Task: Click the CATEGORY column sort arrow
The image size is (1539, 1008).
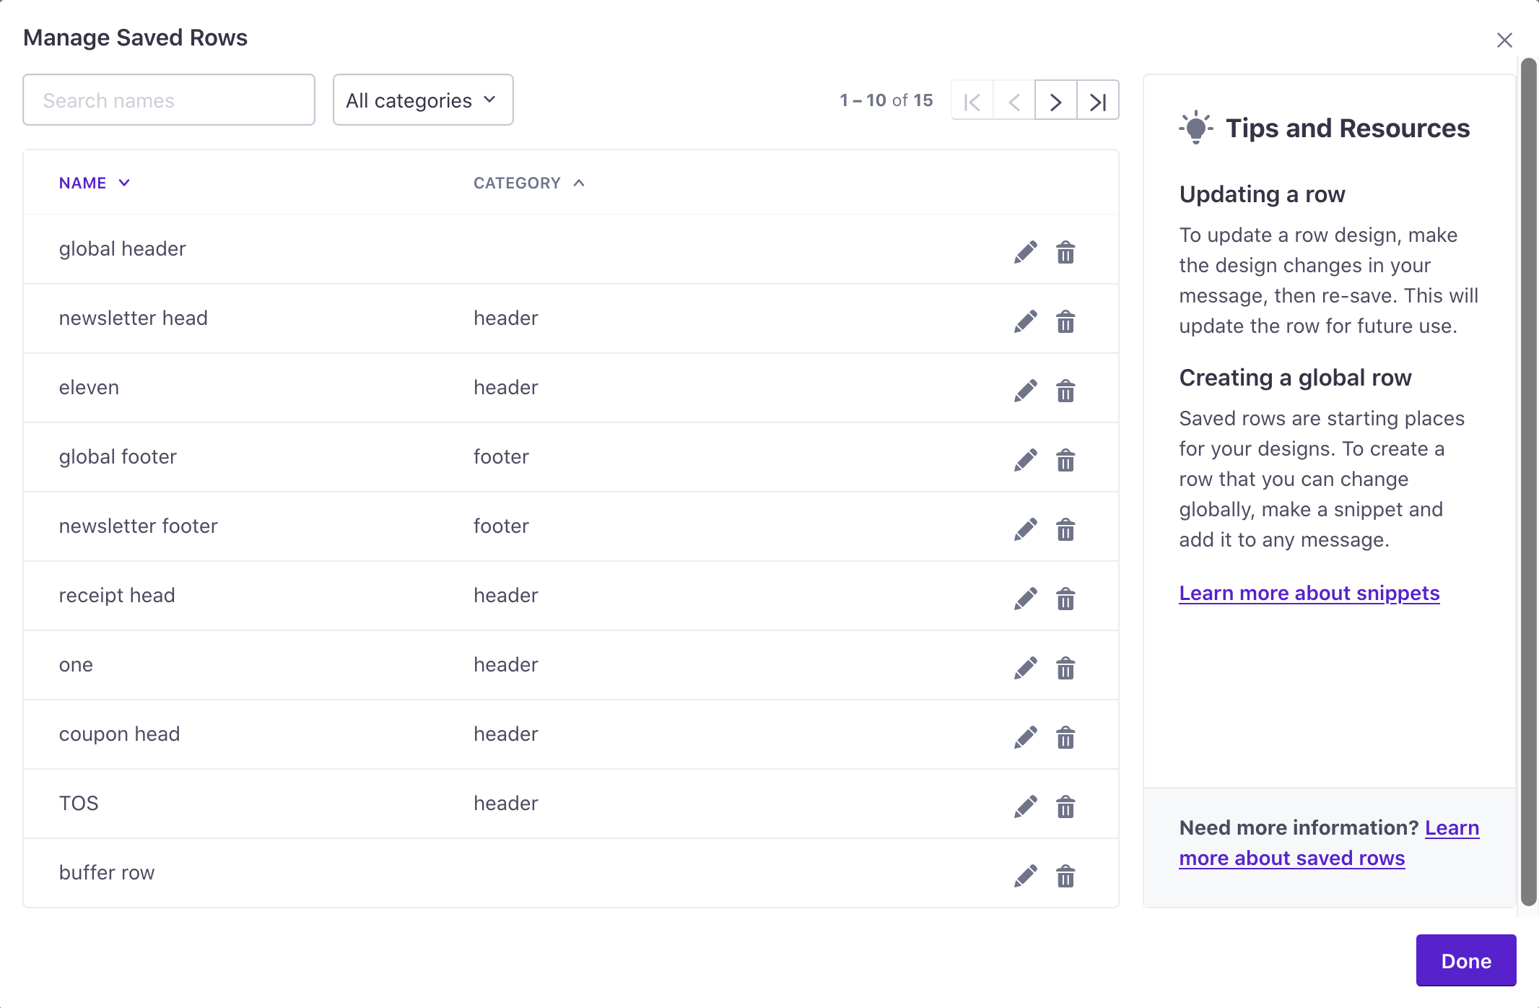Action: (x=581, y=182)
